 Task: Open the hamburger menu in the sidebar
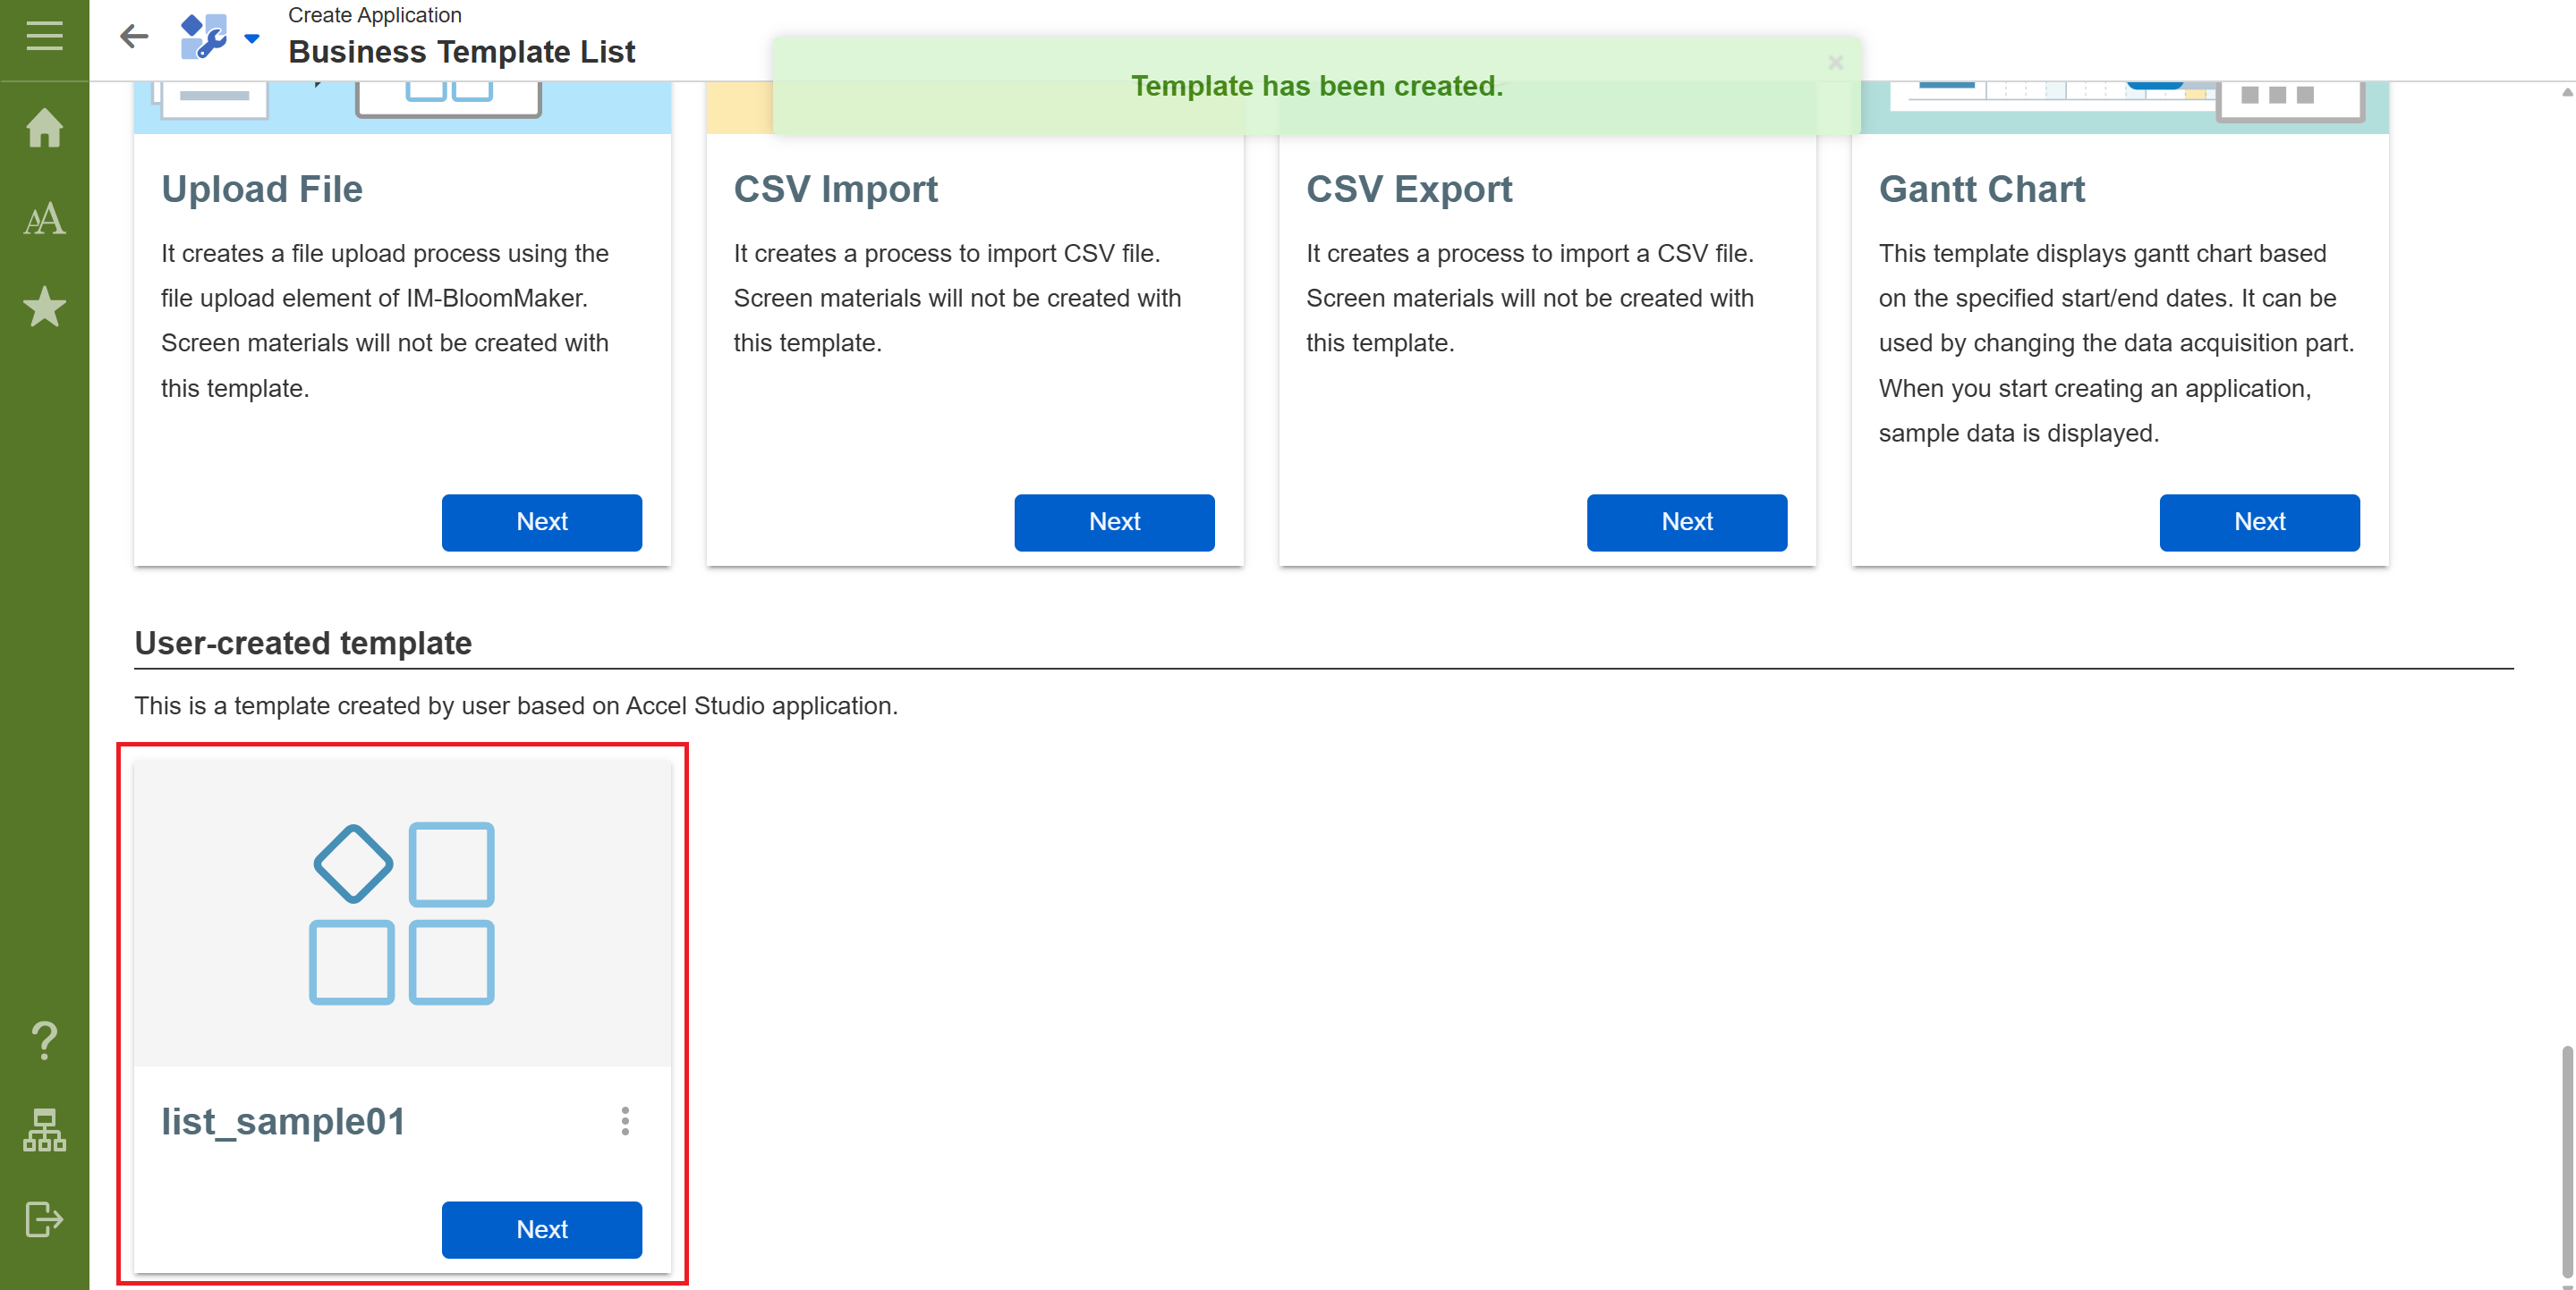point(44,37)
